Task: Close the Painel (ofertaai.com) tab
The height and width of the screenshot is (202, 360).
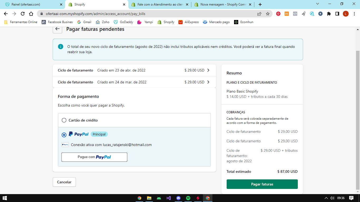Action: click(61, 4)
